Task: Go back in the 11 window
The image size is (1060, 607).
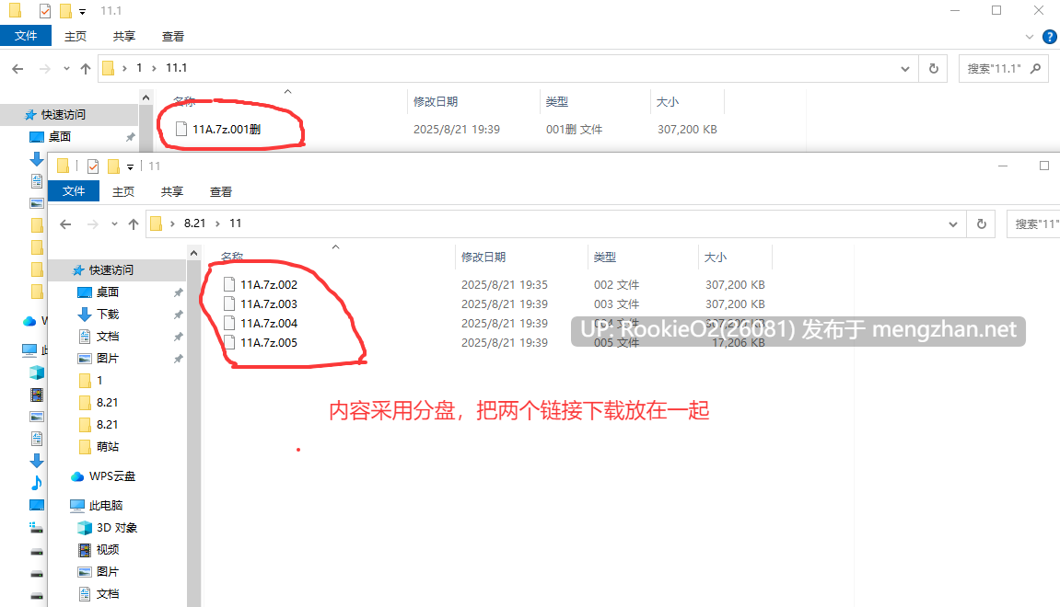Action: 65,224
